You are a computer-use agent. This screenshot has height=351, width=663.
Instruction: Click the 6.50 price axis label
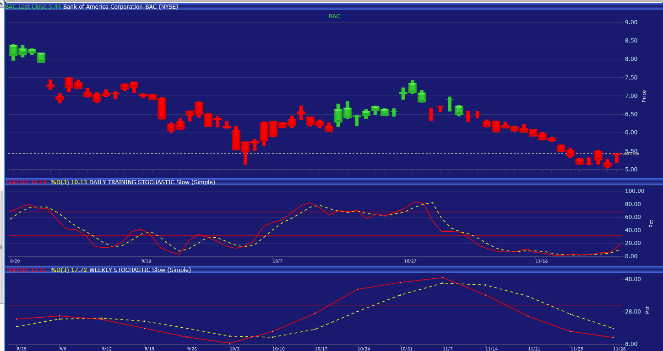(631, 114)
